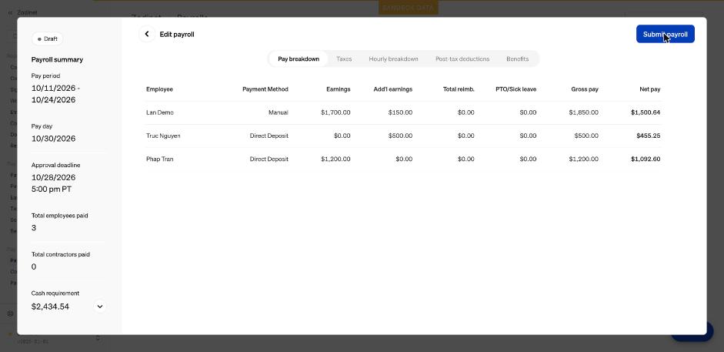Click the Cash requirement amount $2,434.54
Image resolution: width=724 pixels, height=352 pixels.
[50, 307]
